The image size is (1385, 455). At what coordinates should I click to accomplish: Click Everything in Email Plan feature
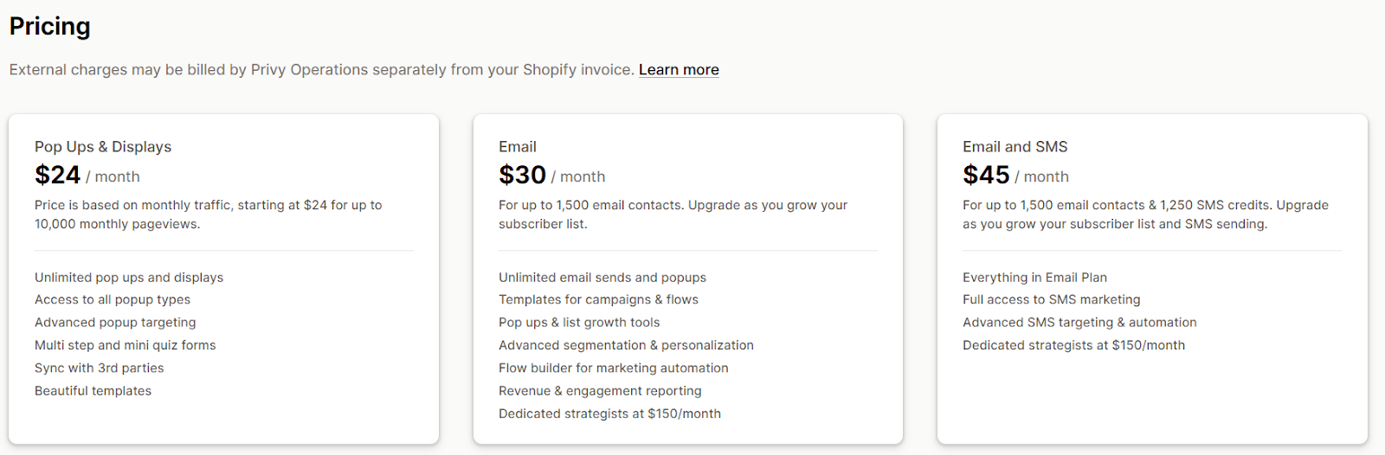point(1035,278)
